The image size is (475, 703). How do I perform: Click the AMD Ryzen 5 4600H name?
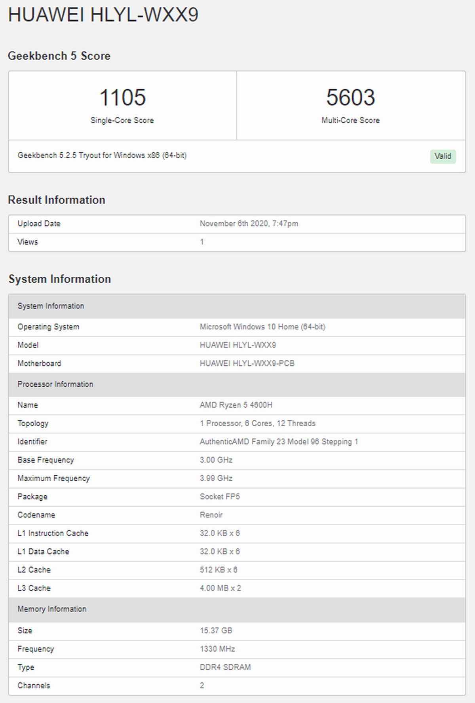pos(236,405)
